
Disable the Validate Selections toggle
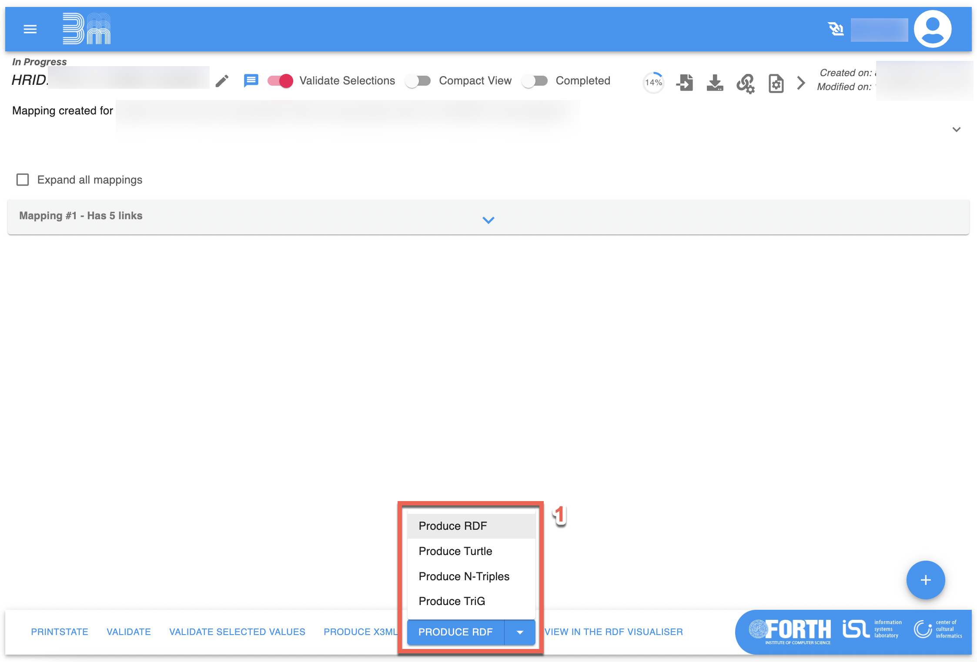click(281, 81)
